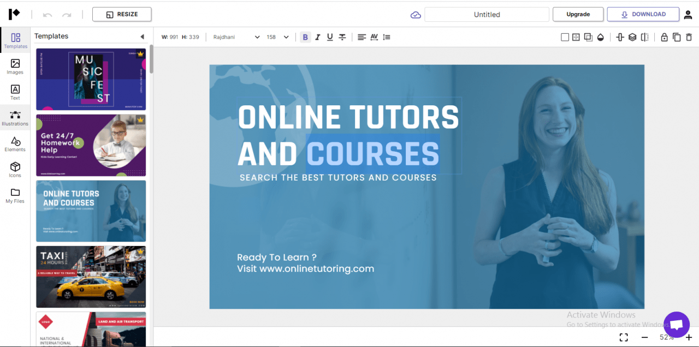This screenshot has height=347, width=699.
Task: Click the lock element icon
Action: pos(664,37)
